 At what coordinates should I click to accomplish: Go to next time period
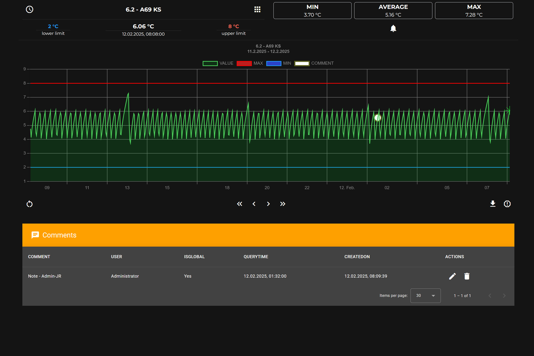coord(268,204)
